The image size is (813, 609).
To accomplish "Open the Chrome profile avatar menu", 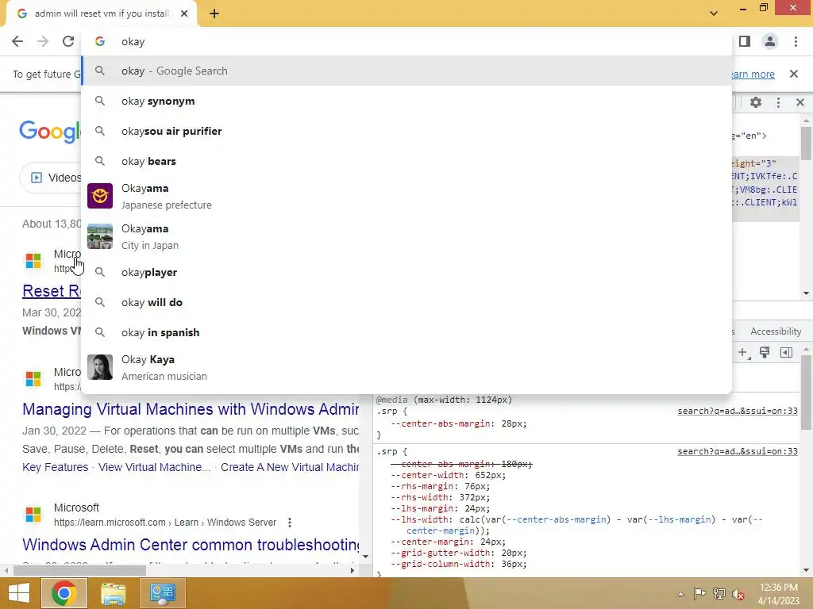I will click(770, 41).
